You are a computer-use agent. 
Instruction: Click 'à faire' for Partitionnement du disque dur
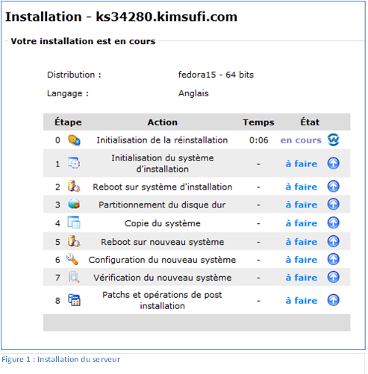(x=302, y=205)
